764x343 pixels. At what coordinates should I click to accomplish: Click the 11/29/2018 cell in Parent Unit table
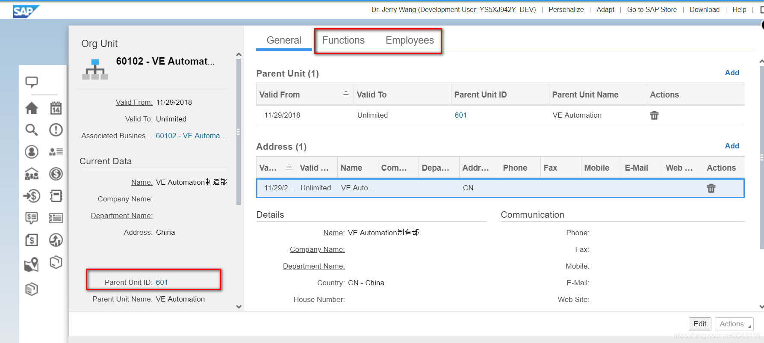tap(282, 115)
